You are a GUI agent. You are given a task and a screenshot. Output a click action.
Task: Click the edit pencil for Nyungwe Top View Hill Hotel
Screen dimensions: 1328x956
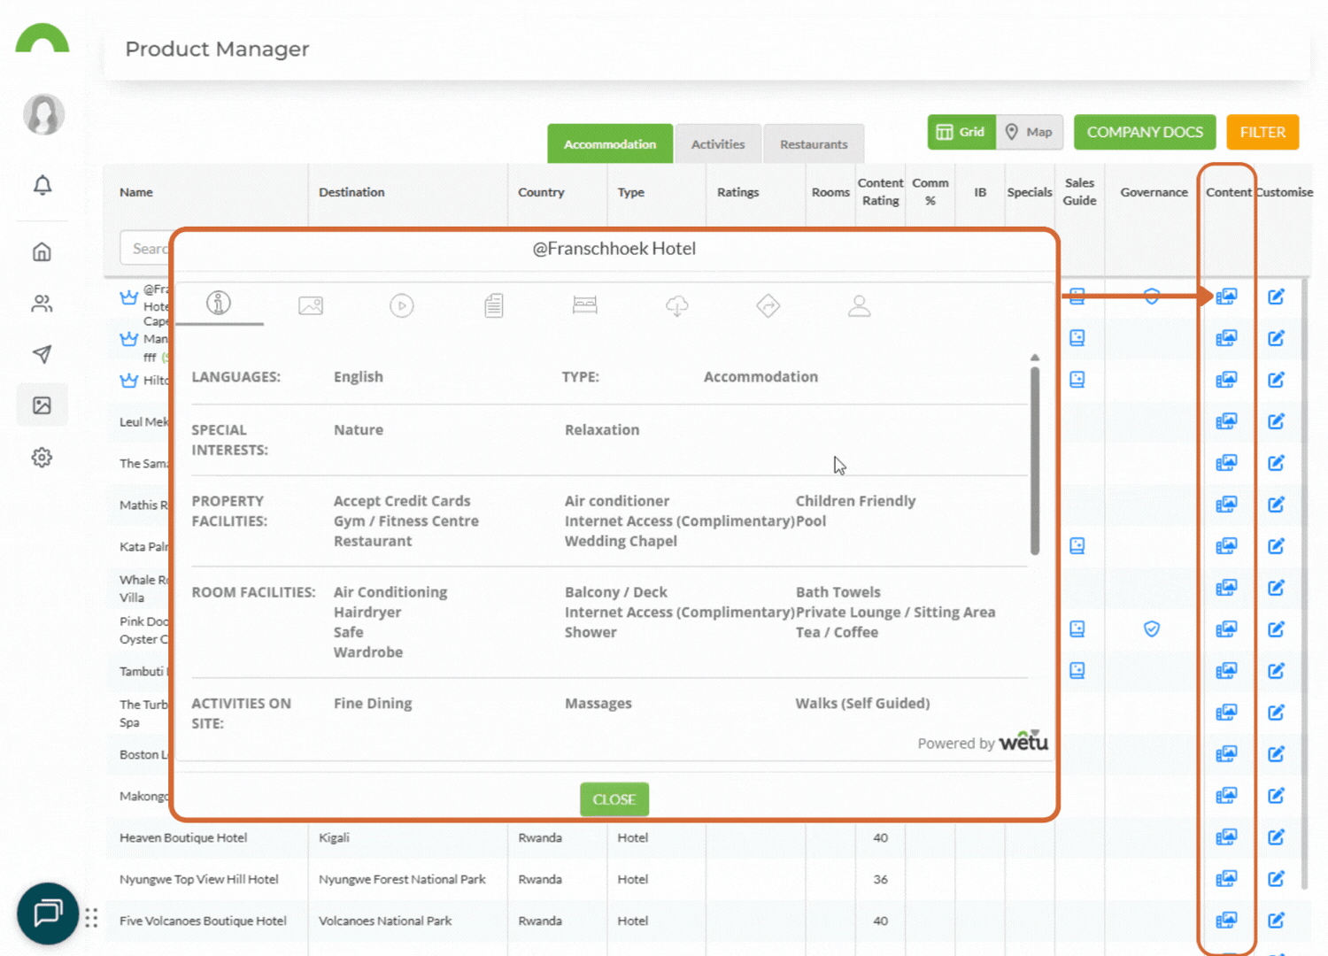(1277, 879)
